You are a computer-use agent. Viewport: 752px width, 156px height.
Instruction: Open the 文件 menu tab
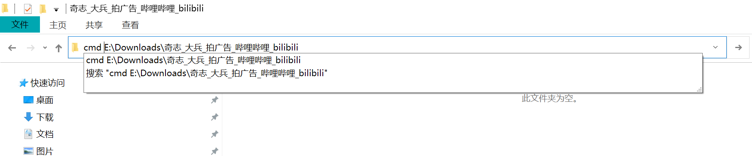click(20, 24)
